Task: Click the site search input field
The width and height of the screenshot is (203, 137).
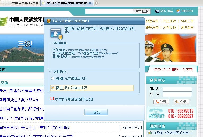Action: pos(109,11)
